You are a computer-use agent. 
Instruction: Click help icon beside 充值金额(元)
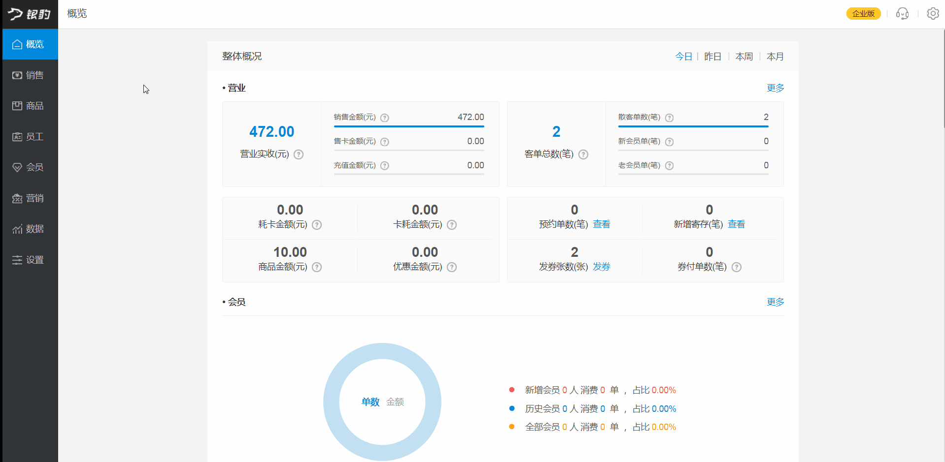[385, 166]
